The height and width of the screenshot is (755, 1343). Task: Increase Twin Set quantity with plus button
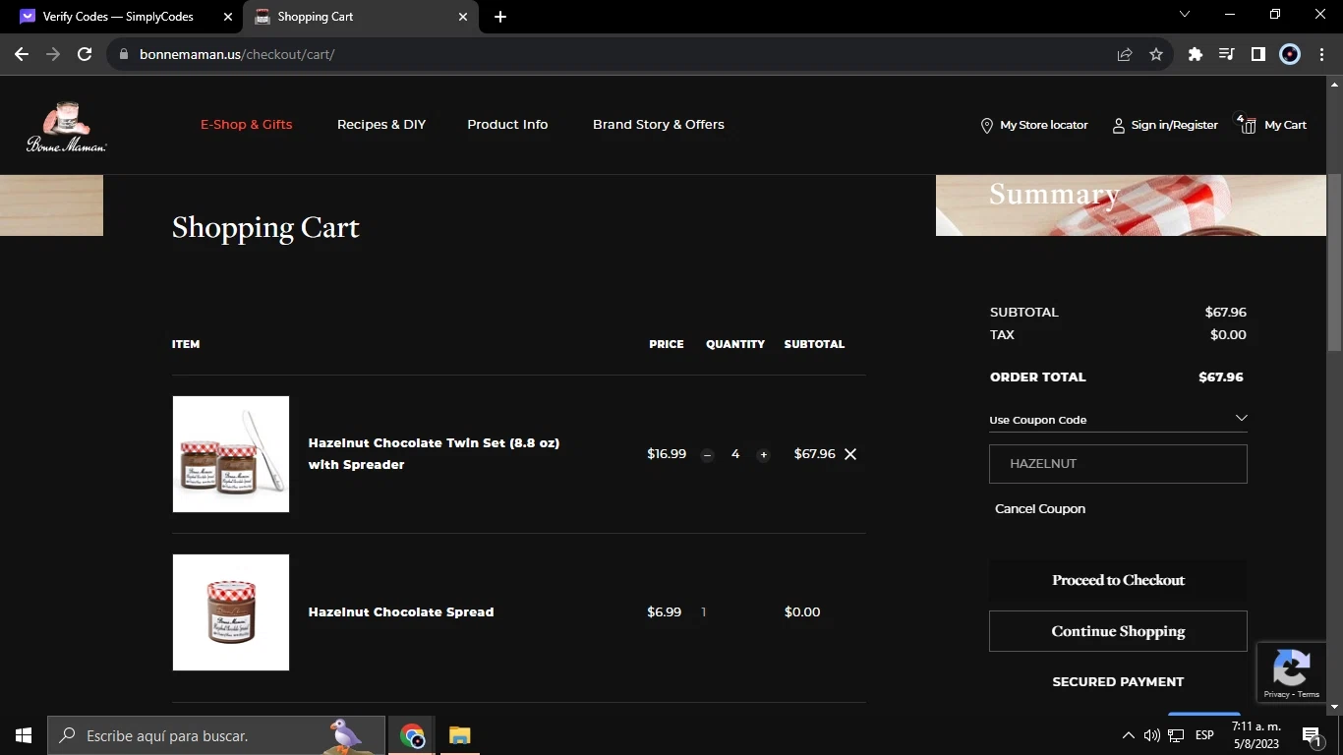tap(763, 454)
